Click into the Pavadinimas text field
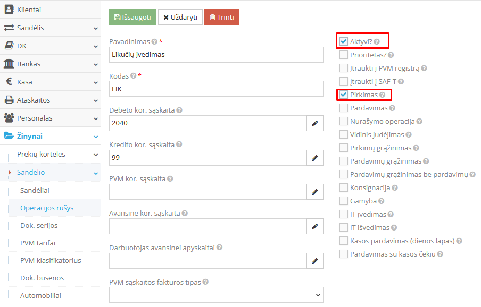 pyautogui.click(x=216, y=54)
